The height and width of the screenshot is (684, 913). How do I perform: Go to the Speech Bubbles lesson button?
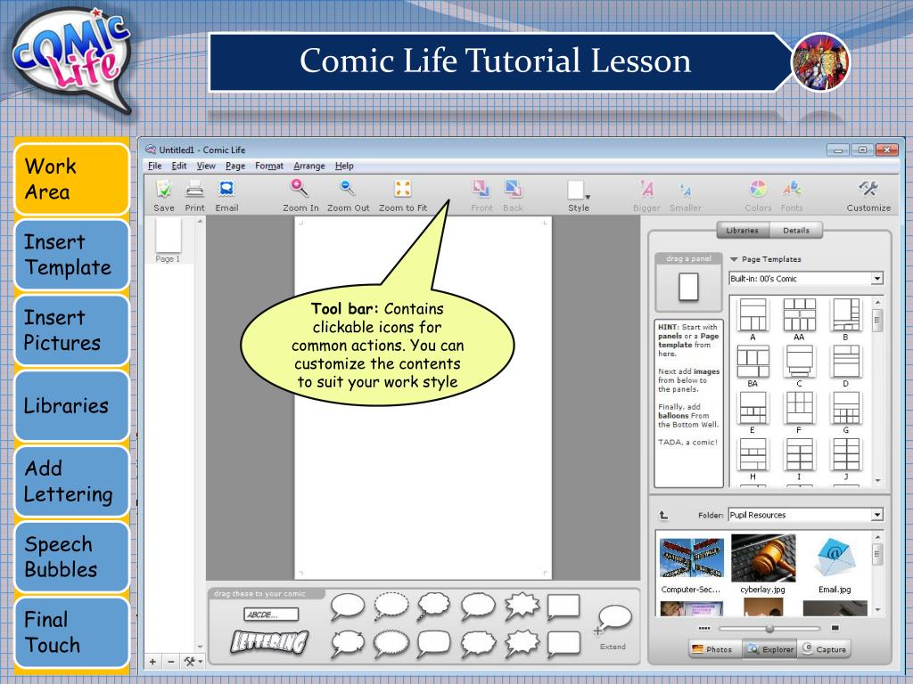[x=71, y=558]
